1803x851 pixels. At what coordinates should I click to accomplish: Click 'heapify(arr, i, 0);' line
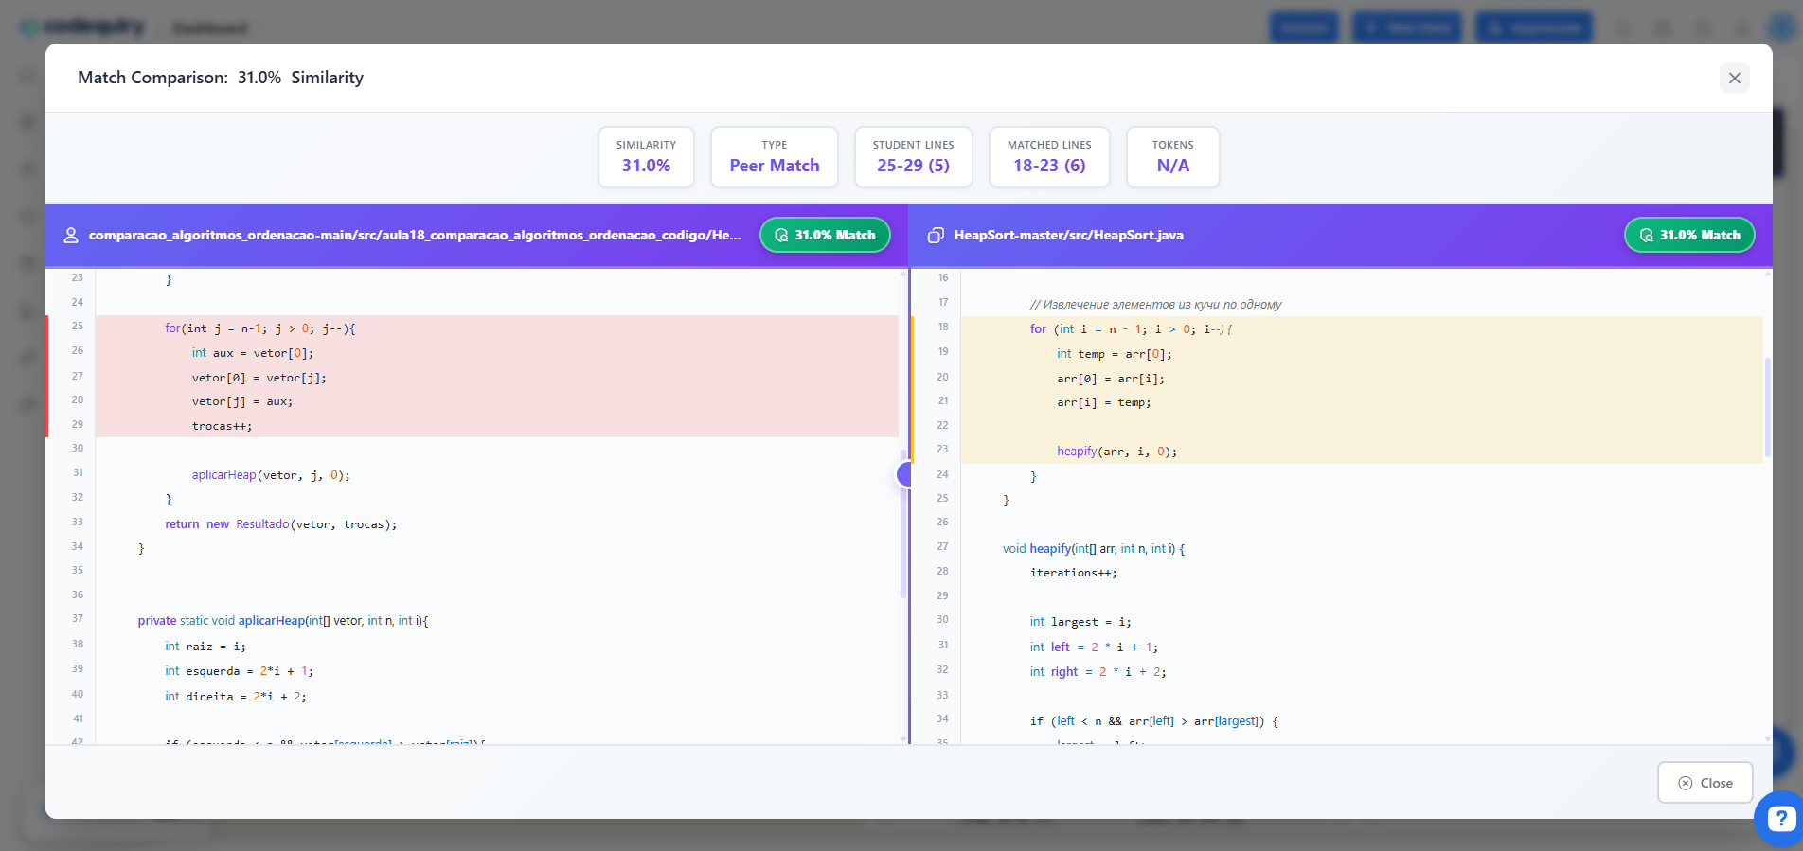(1117, 452)
